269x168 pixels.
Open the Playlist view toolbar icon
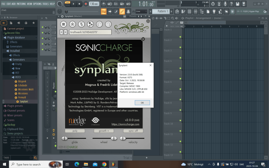click(x=177, y=11)
